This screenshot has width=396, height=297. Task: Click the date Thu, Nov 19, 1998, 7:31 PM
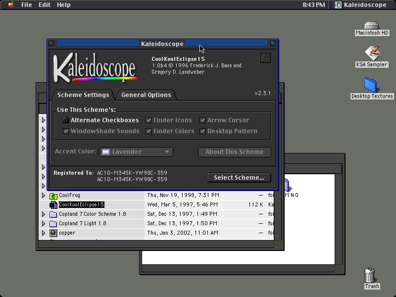[183, 195]
